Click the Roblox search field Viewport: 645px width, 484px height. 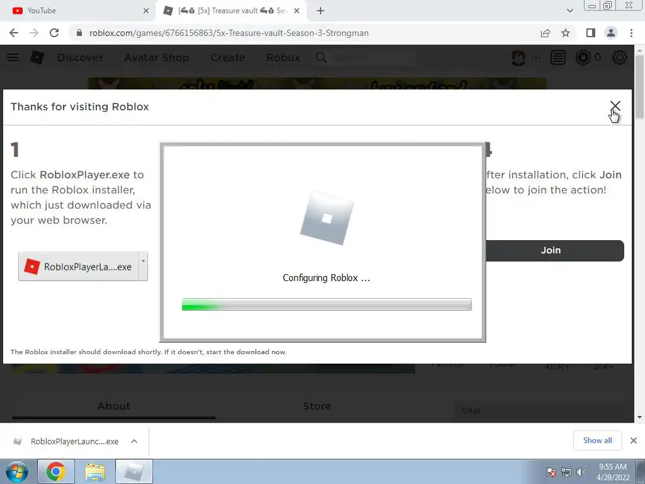pyautogui.click(x=365, y=57)
